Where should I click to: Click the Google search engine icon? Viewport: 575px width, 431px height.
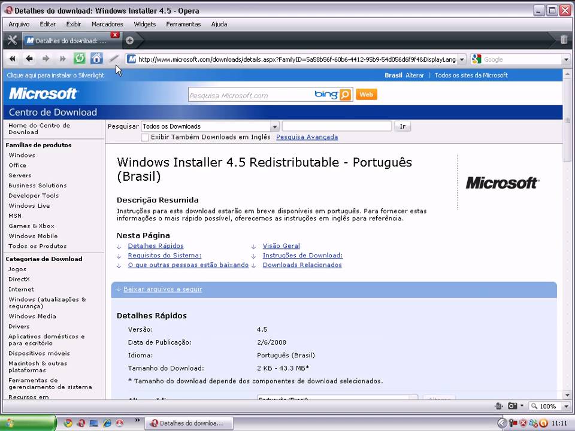(x=476, y=59)
